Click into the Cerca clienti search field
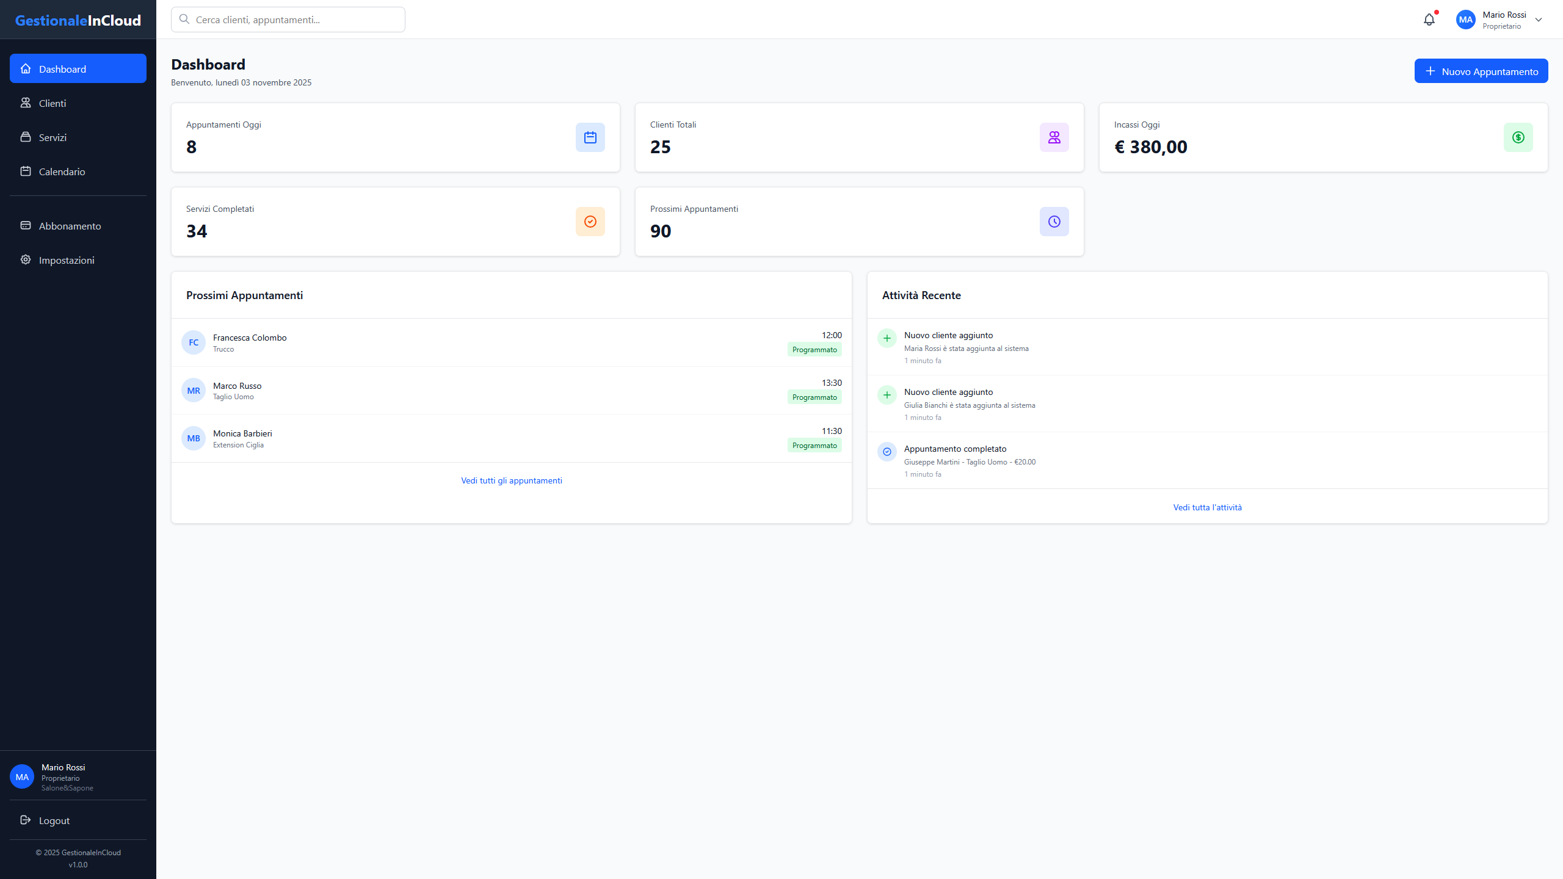Viewport: 1563px width, 879px height. point(288,19)
